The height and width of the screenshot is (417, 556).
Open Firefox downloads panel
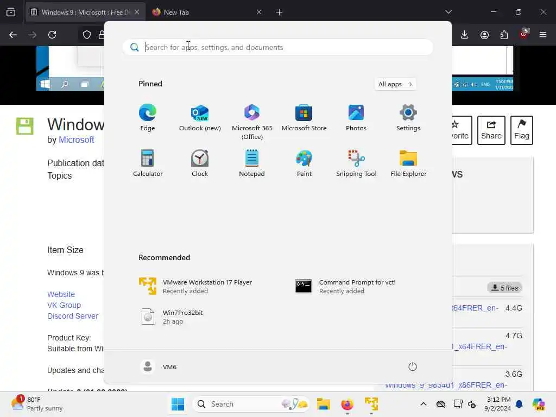(x=465, y=35)
